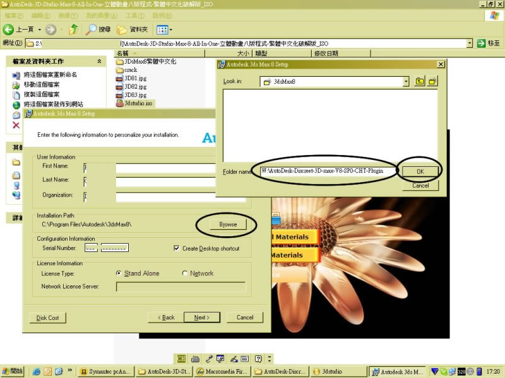This screenshot has height=378, width=505.
Task: Click the move-this-file task icon in sidebar
Action: pos(16,85)
